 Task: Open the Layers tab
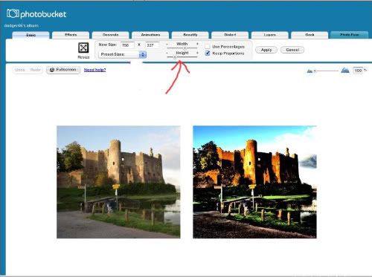[x=270, y=35]
